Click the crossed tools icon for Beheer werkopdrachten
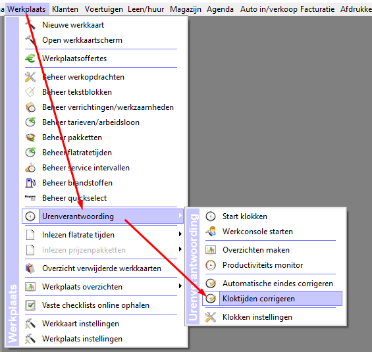372x352 pixels. click(x=30, y=77)
